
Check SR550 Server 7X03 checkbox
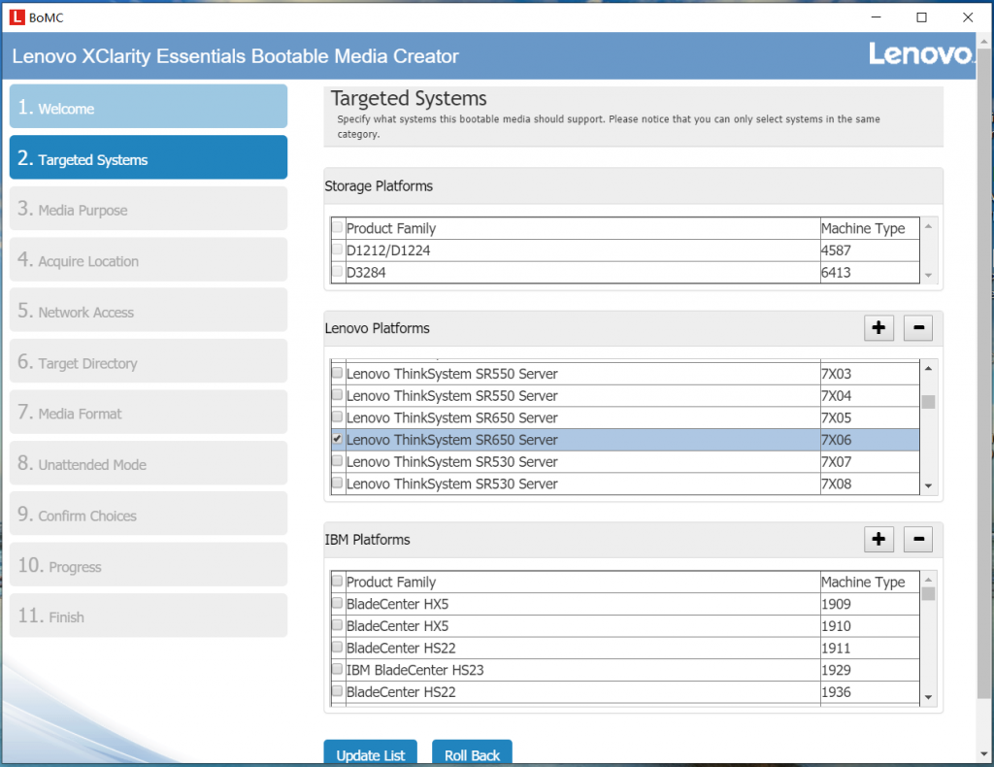pos(337,373)
